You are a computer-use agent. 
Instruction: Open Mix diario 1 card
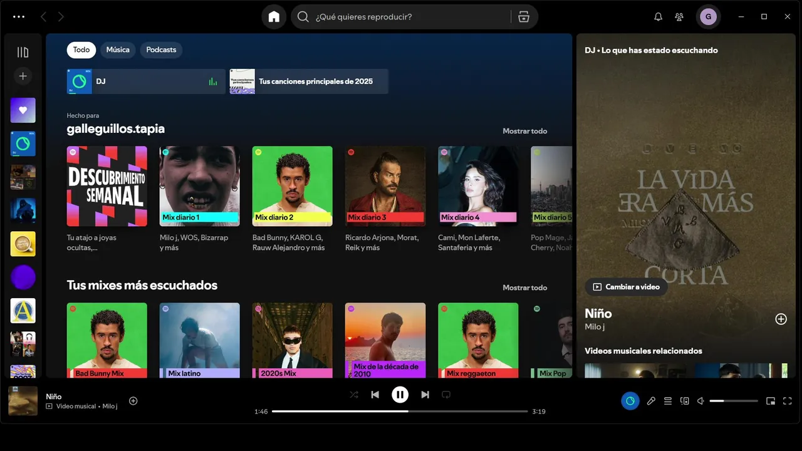click(x=200, y=199)
